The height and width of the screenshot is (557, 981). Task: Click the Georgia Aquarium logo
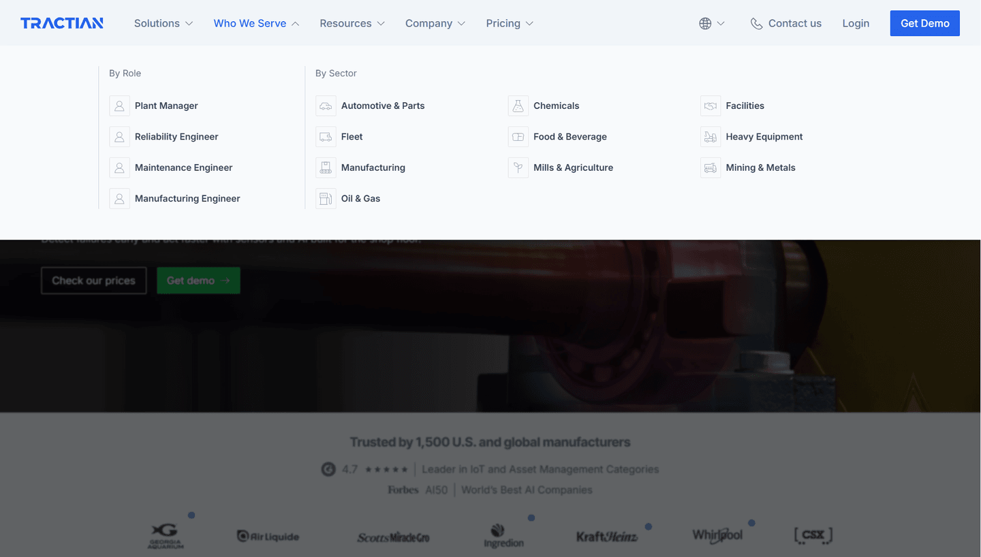click(x=166, y=536)
